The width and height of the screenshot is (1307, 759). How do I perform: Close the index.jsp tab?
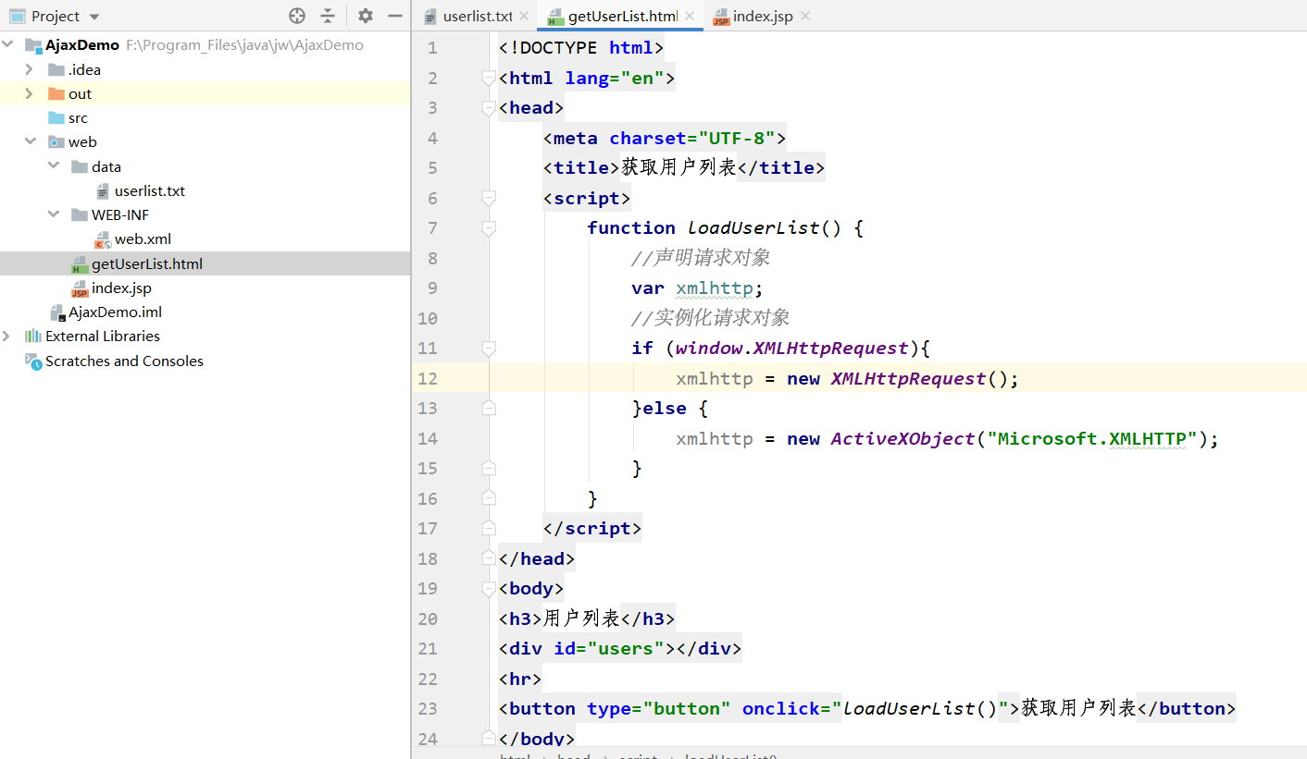804,16
